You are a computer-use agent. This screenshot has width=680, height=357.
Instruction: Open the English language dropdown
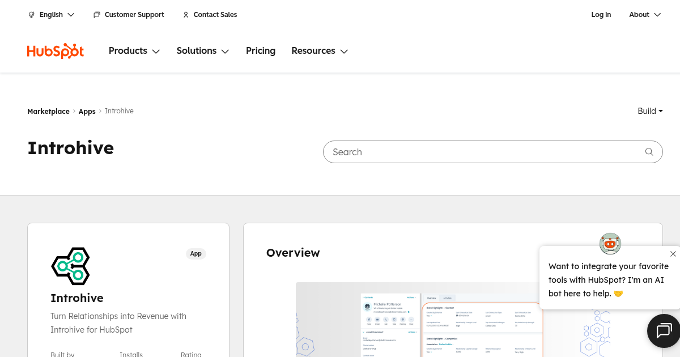[52, 15]
